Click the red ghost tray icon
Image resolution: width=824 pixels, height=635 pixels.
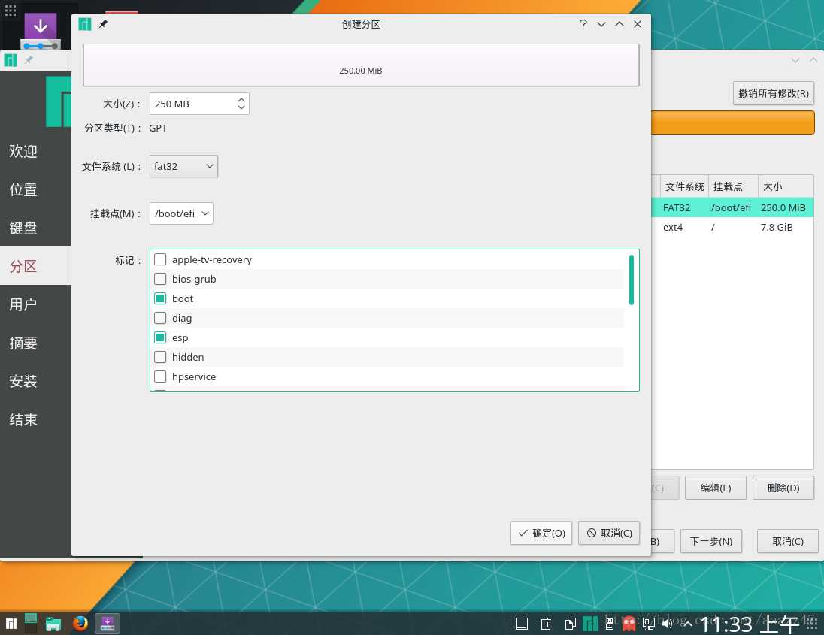(x=629, y=624)
